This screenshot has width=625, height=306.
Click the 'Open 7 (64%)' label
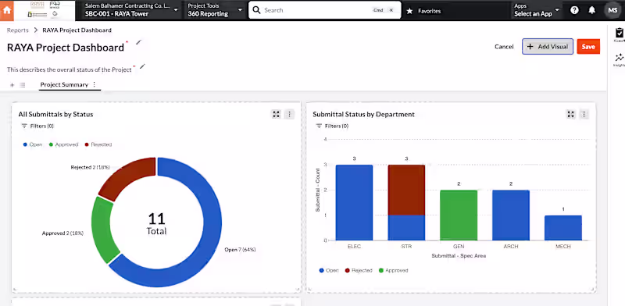click(240, 250)
